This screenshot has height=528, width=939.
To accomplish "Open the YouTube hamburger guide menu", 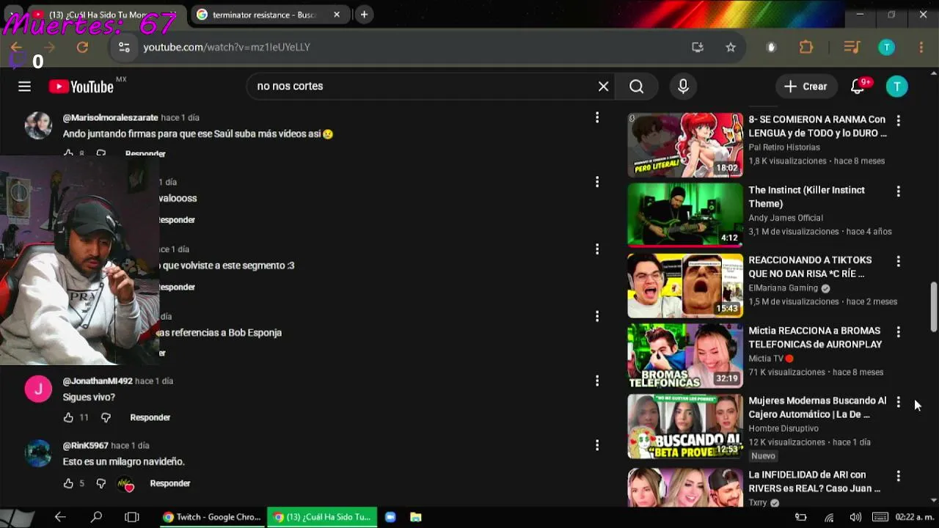I will (x=24, y=87).
